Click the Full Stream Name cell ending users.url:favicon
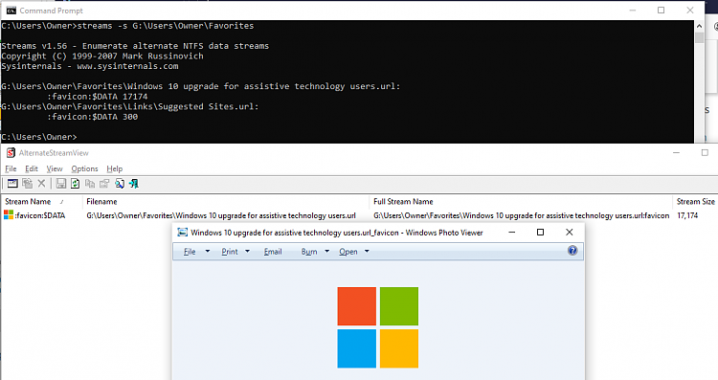Screen dimensions: 718x380 [521, 215]
